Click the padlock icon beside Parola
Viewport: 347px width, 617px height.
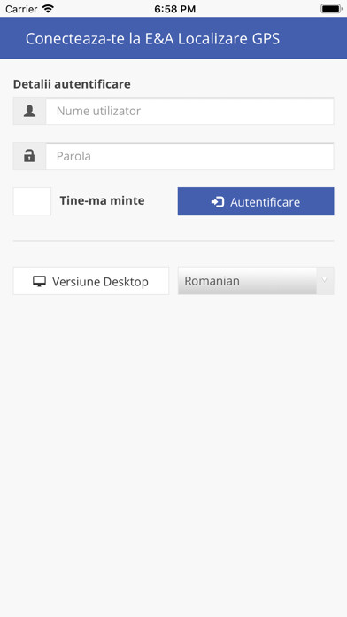pos(29,156)
